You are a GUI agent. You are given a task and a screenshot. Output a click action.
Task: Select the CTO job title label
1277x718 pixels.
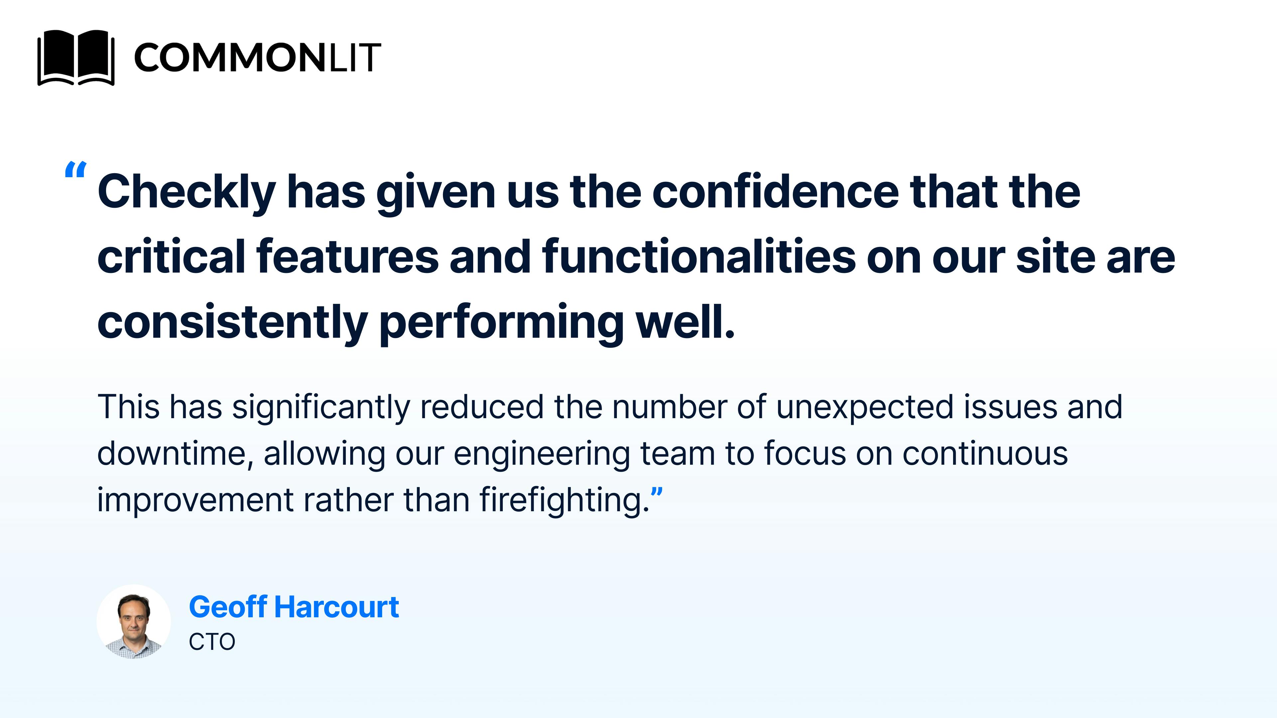pyautogui.click(x=212, y=642)
